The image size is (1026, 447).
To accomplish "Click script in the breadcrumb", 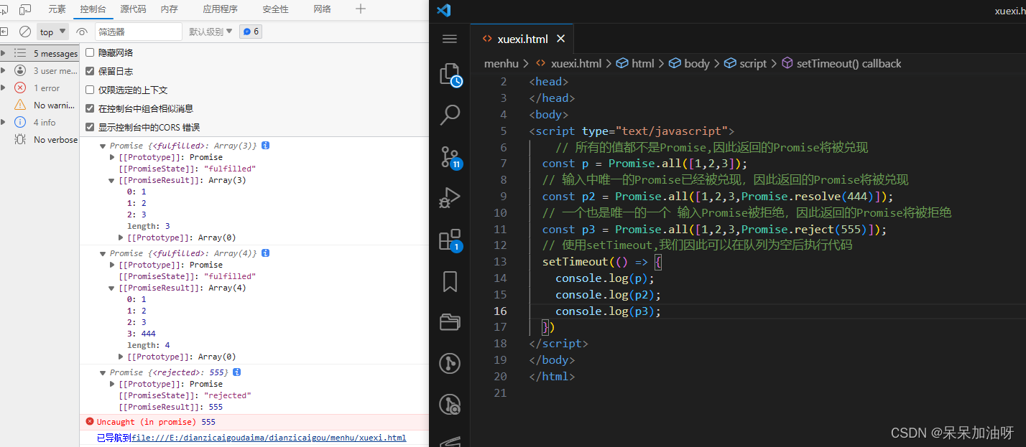I will (753, 63).
